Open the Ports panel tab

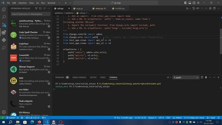[103, 77]
